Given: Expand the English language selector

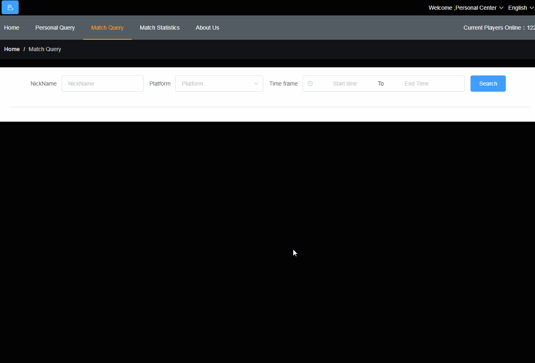Looking at the screenshot, I should point(521,8).
